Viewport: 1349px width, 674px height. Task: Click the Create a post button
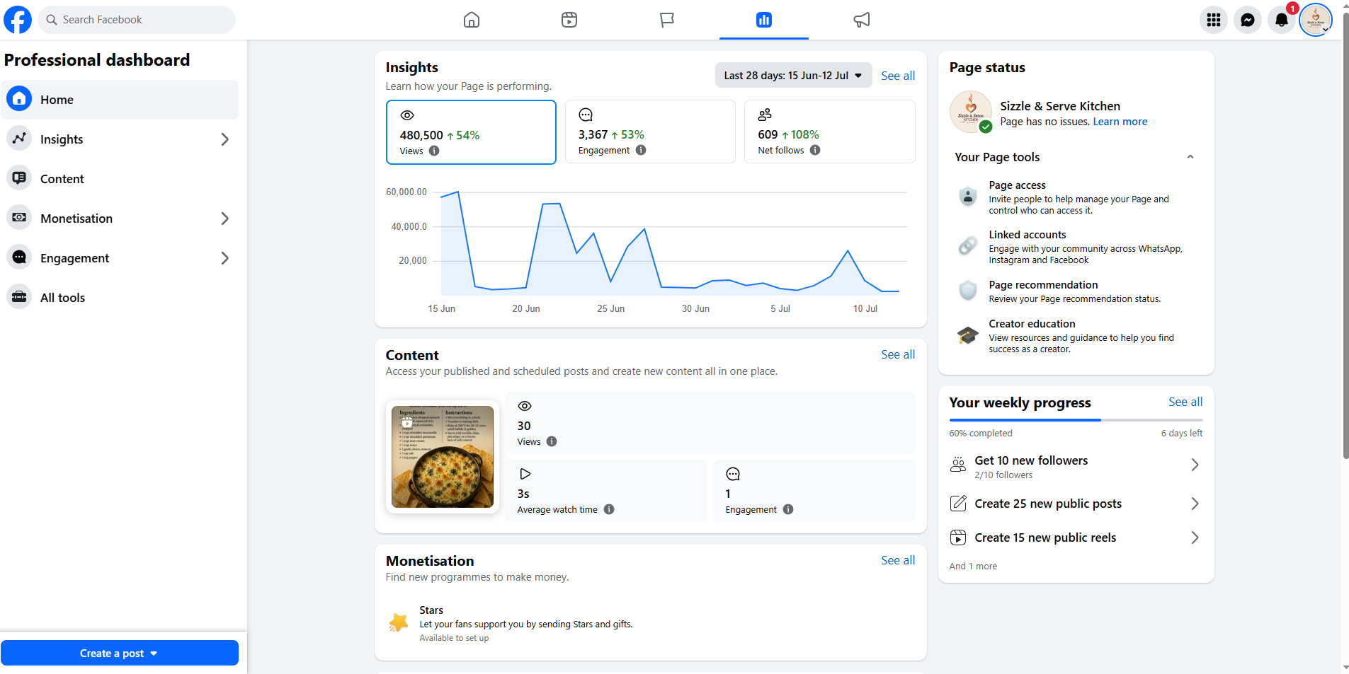[120, 653]
